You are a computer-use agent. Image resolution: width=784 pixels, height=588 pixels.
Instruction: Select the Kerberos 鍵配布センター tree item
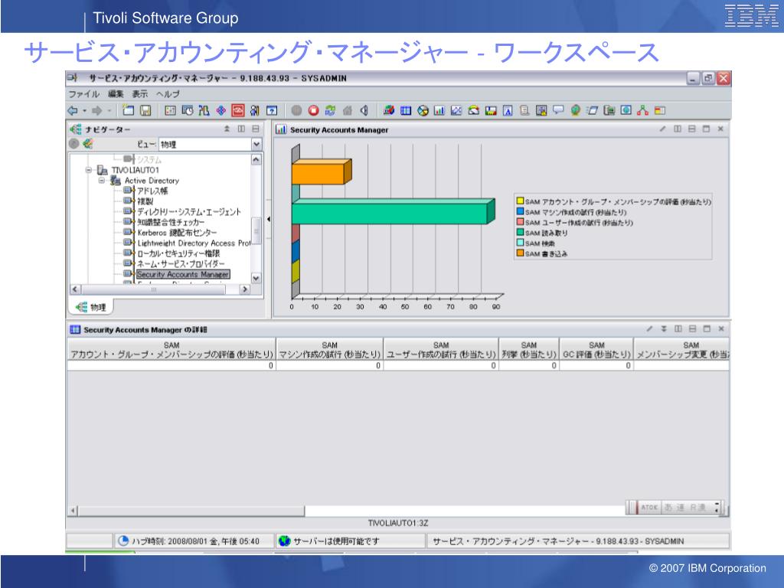(x=177, y=233)
